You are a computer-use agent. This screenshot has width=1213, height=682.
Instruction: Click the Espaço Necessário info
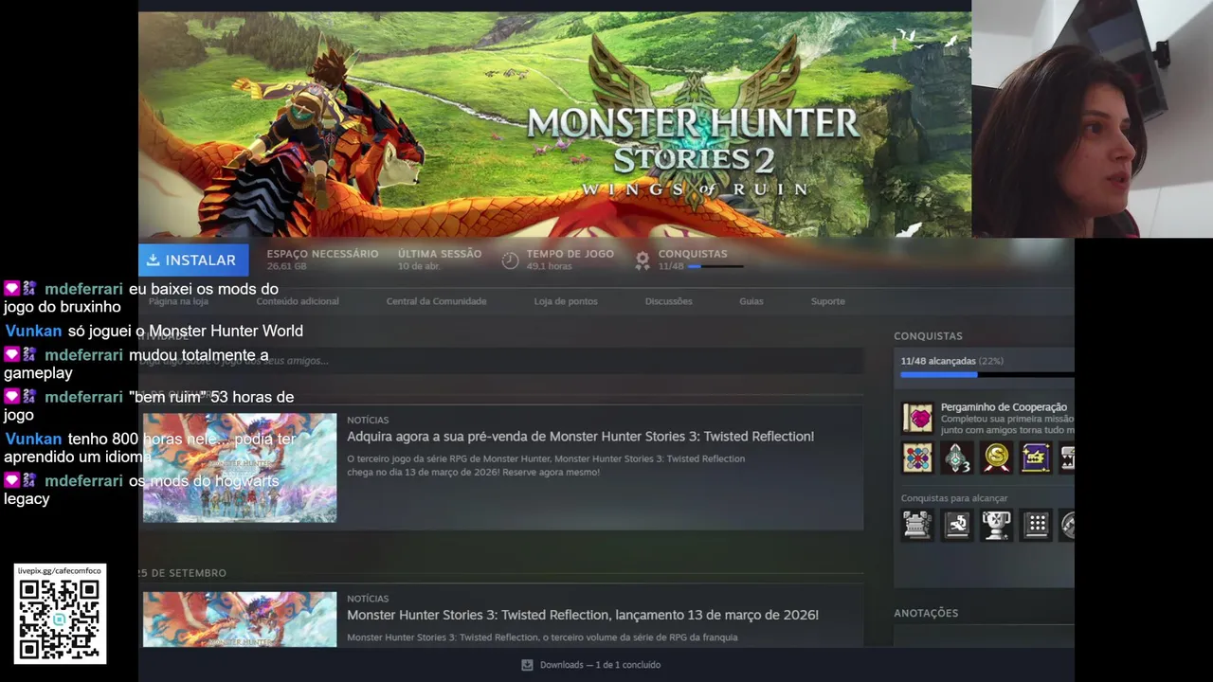(322, 260)
